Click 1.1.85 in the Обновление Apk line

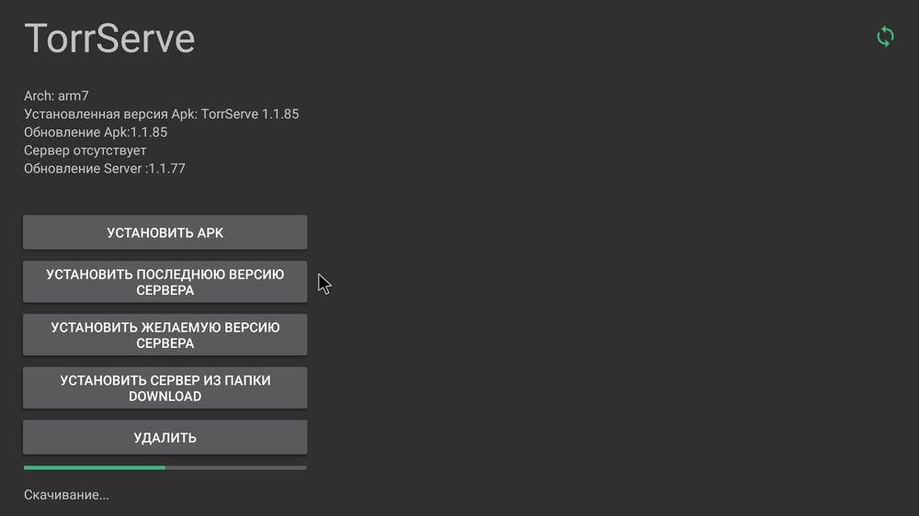click(x=148, y=132)
